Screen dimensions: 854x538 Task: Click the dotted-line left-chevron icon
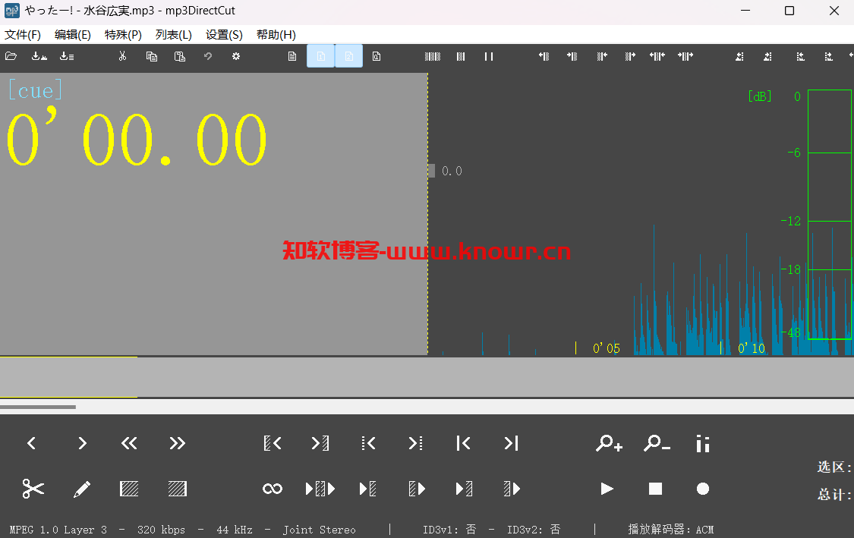click(368, 443)
